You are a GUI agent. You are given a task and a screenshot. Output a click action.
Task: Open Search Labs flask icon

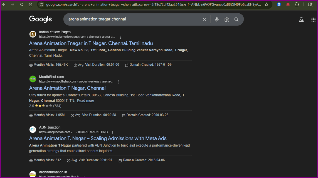[301, 20]
